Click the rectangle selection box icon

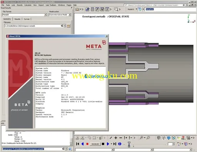pyautogui.click(x=94, y=138)
